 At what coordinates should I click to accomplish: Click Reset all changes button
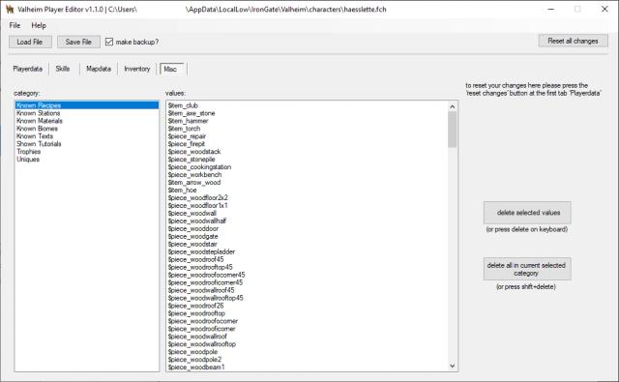click(573, 41)
